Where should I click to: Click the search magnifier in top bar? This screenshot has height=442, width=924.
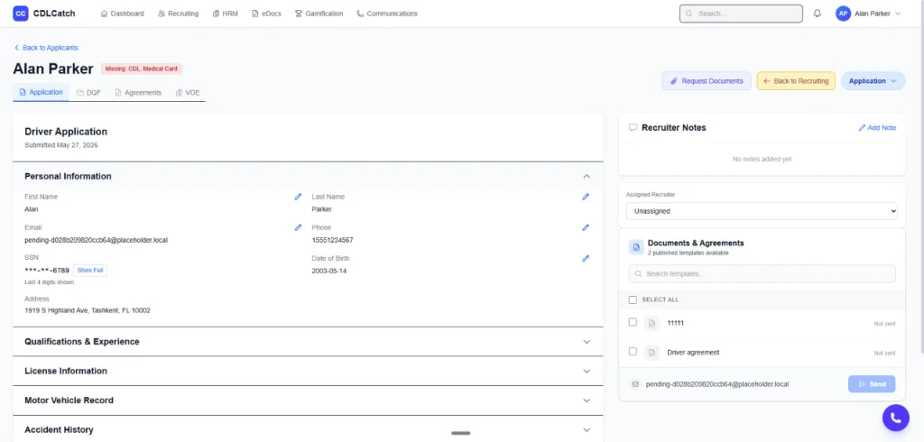(x=688, y=14)
